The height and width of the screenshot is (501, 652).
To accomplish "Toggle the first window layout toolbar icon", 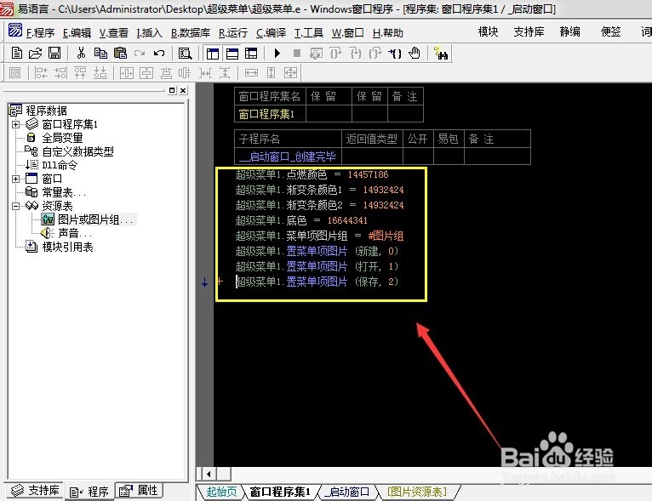I will [x=213, y=54].
